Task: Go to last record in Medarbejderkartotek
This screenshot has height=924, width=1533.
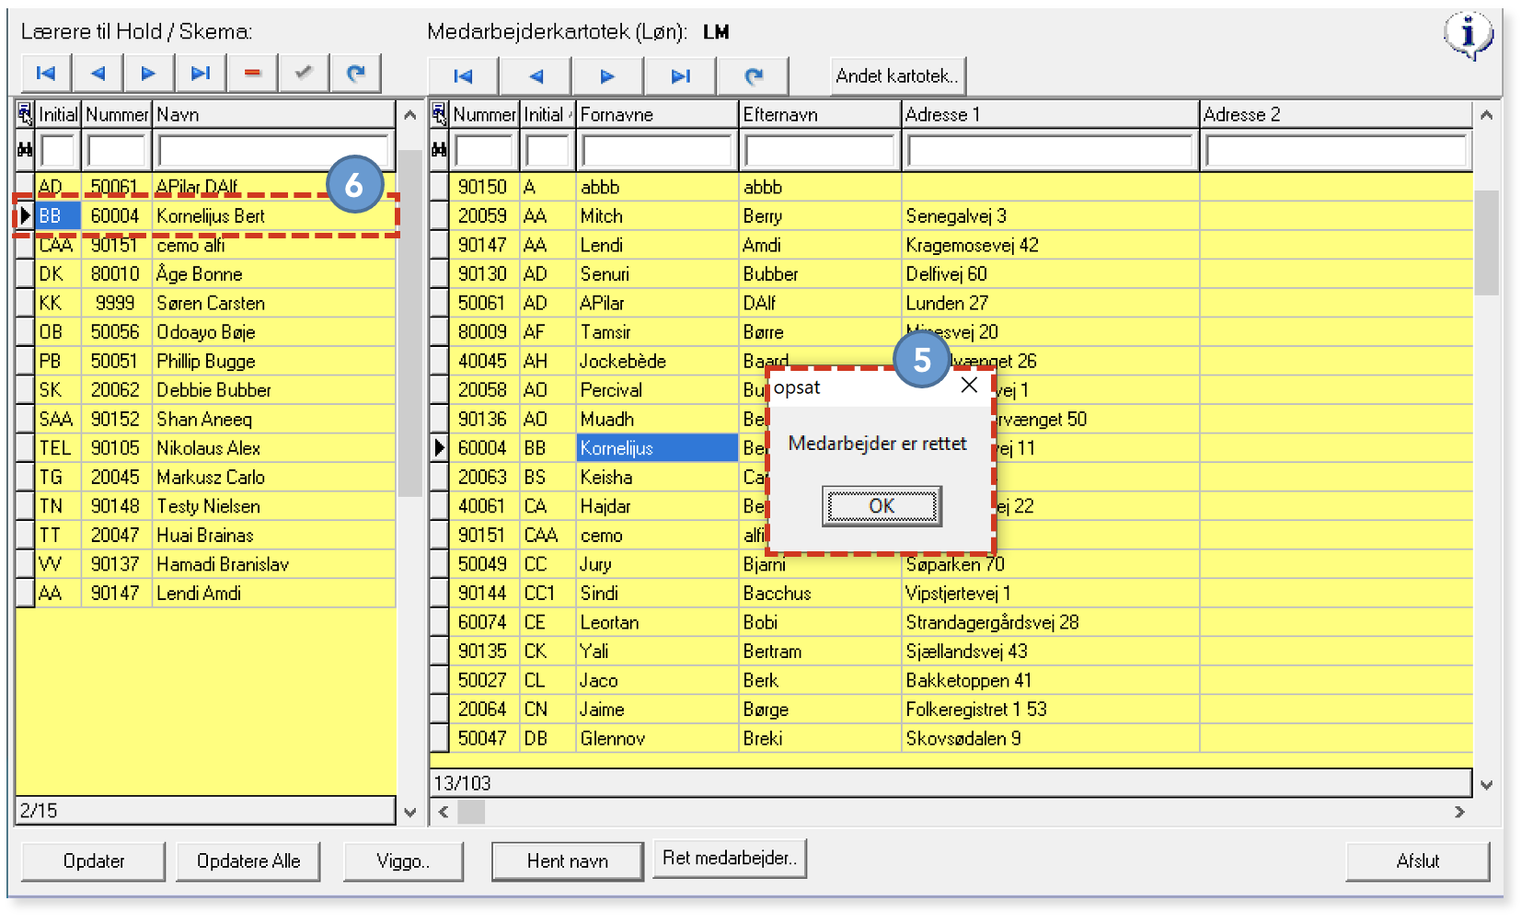Action: (680, 75)
